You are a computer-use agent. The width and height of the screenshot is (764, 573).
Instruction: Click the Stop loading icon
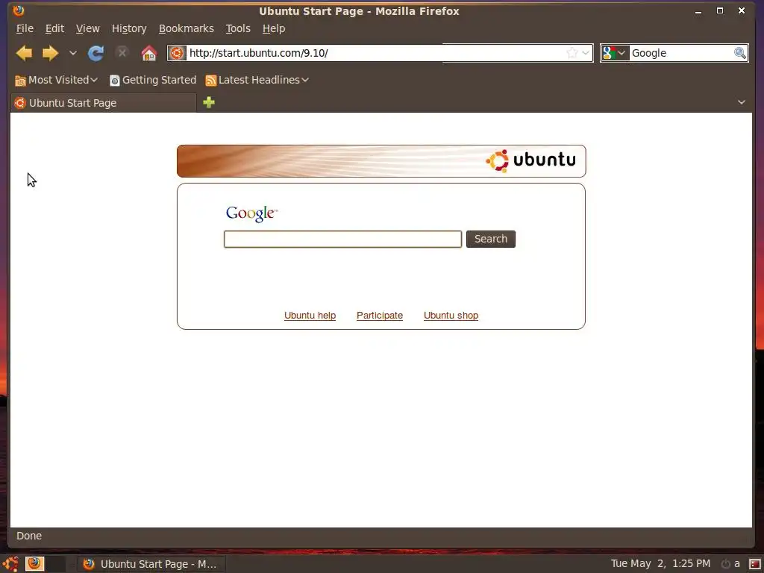click(x=122, y=52)
